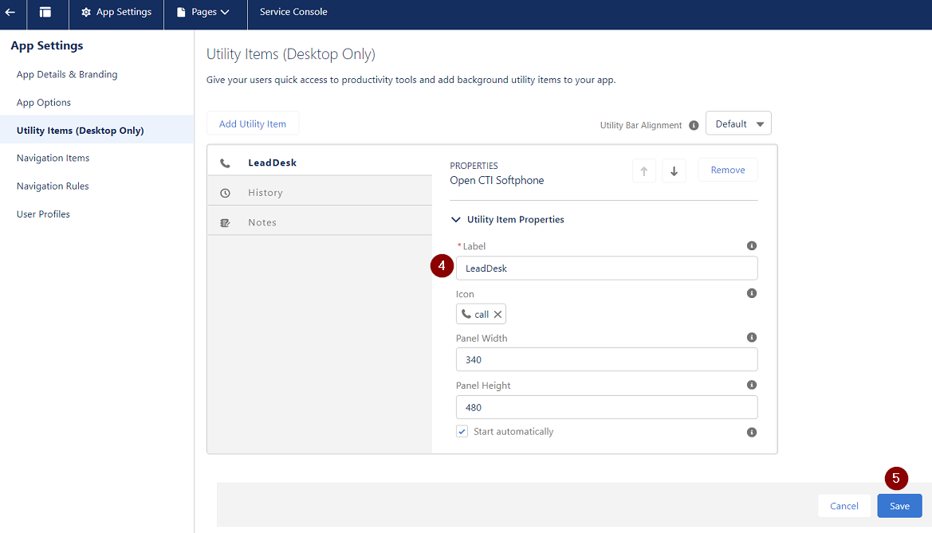Click the Notes icon in the list
Image resolution: width=932 pixels, height=533 pixels.
point(226,223)
